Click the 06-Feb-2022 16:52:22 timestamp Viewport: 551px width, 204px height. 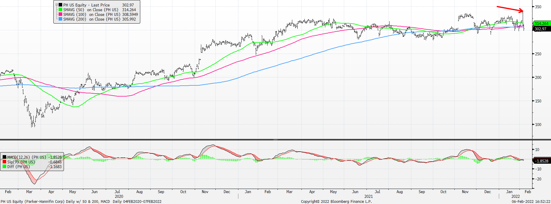531,202
